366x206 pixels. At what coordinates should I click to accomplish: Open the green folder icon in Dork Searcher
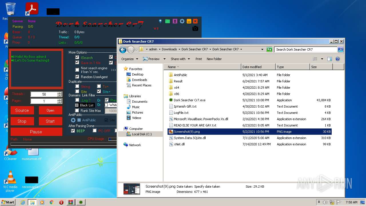point(168,21)
